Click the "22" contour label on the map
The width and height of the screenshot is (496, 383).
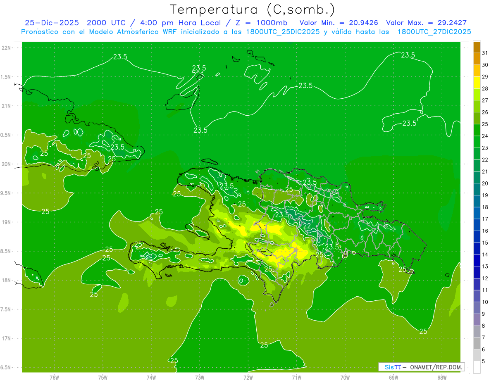(x=307, y=226)
